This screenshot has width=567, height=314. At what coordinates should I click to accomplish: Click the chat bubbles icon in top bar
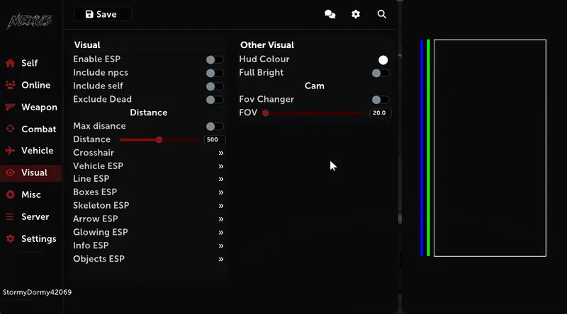coord(330,14)
